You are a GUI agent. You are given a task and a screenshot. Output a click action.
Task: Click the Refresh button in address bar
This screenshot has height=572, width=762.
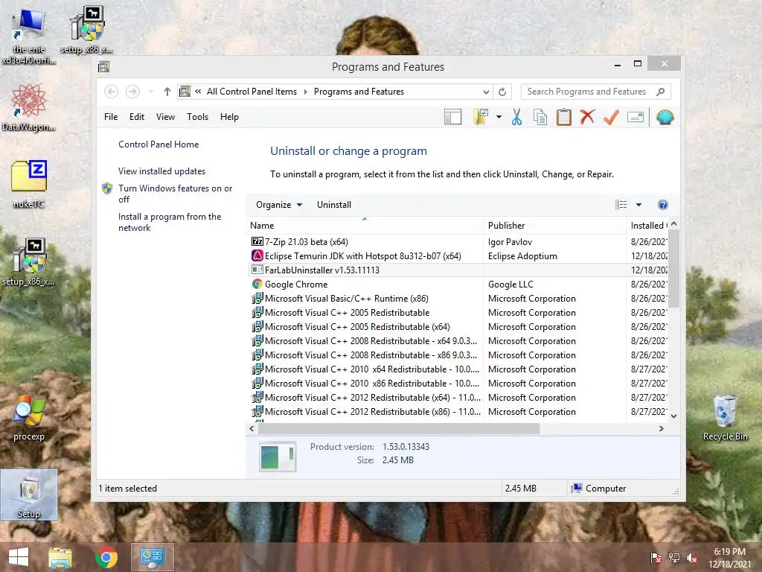point(502,92)
